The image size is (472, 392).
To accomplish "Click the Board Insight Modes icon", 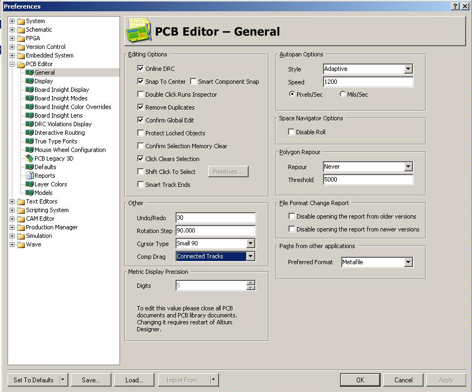I will pyautogui.click(x=30, y=98).
